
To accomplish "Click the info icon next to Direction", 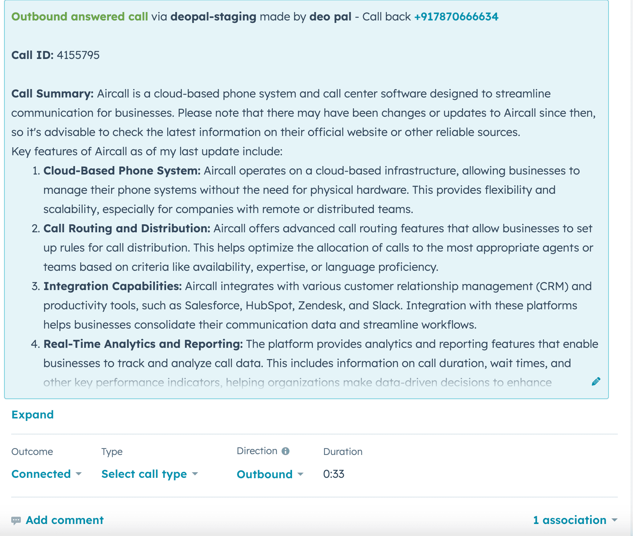I will tap(286, 451).
